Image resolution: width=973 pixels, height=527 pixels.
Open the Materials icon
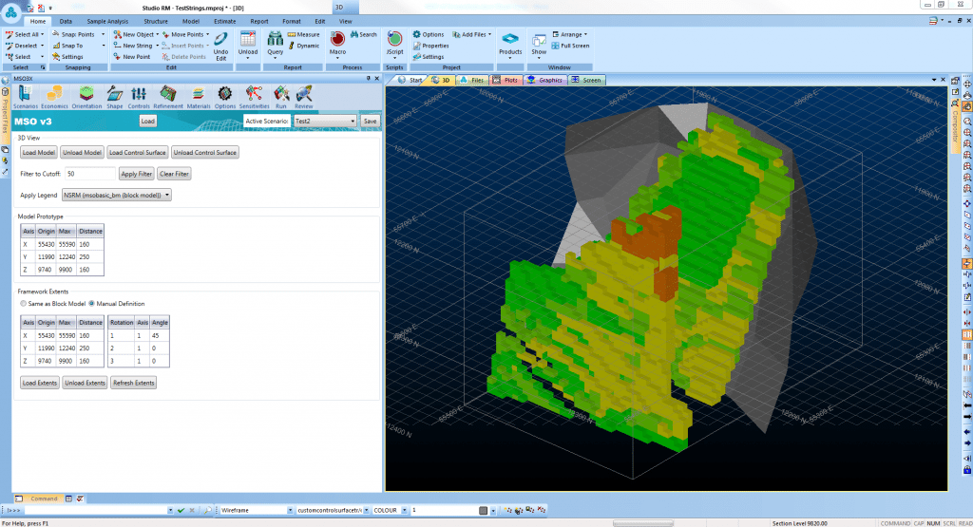point(199,97)
